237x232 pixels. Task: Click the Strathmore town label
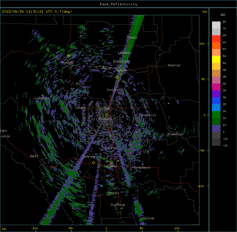tap(142, 168)
